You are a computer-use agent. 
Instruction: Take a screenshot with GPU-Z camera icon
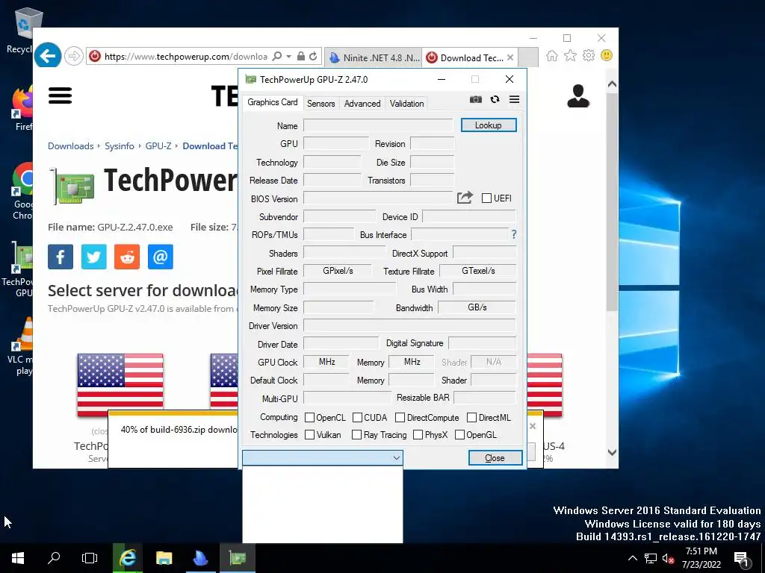coord(476,99)
